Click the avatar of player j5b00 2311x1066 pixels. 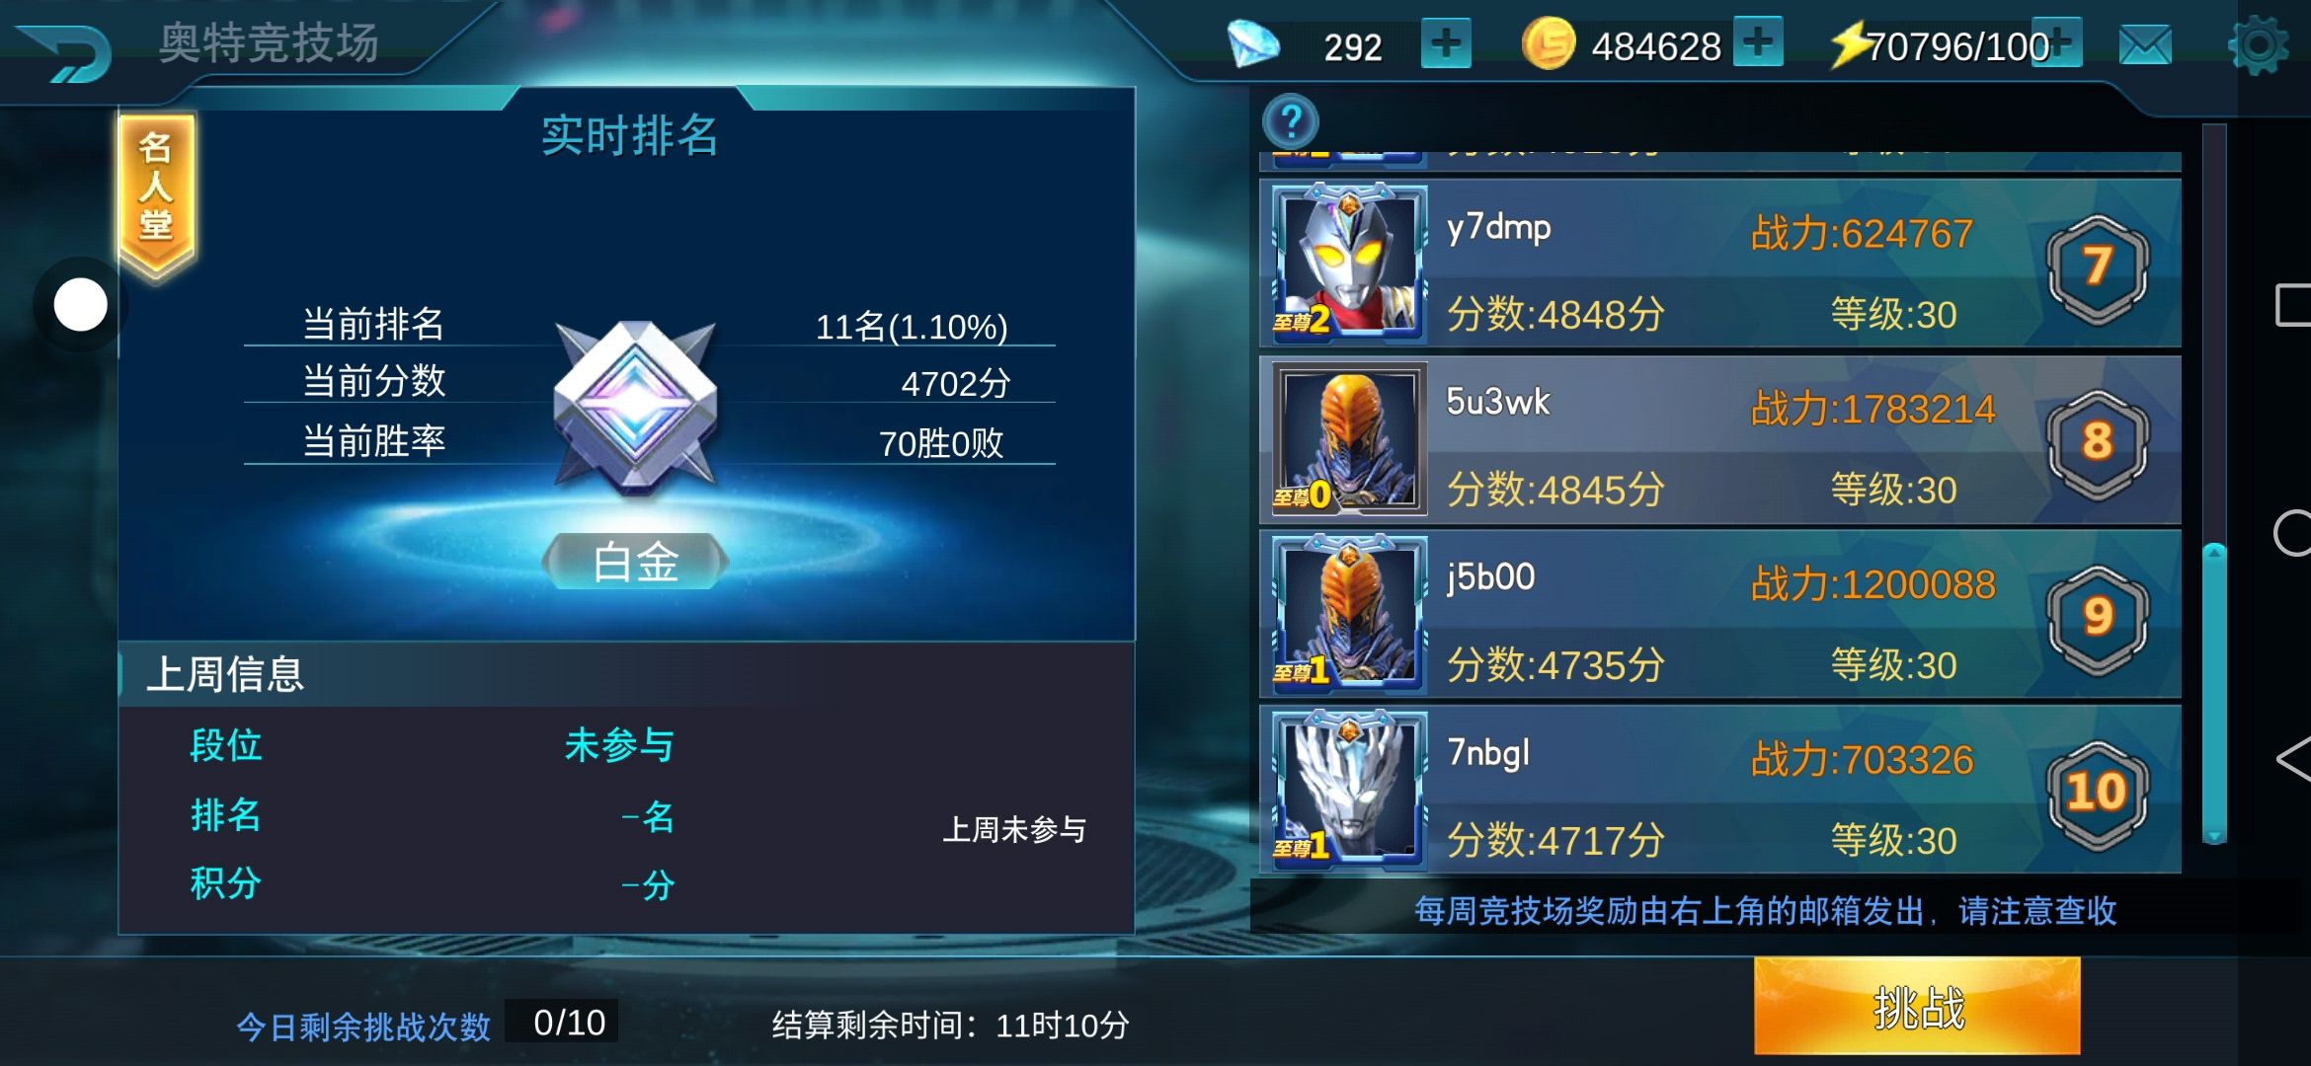(1349, 614)
